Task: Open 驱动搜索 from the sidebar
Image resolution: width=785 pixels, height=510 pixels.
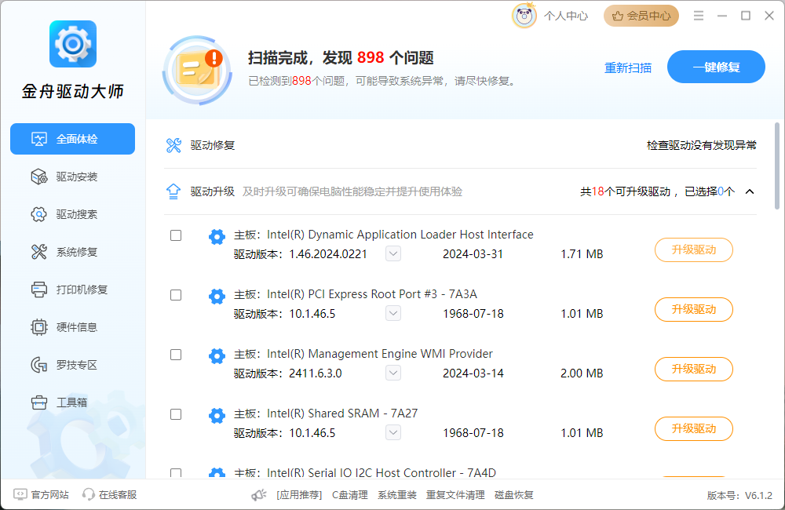Action: (x=72, y=214)
